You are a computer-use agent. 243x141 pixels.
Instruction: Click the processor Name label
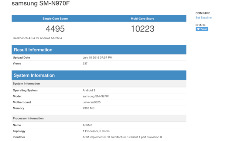(x=17, y=125)
